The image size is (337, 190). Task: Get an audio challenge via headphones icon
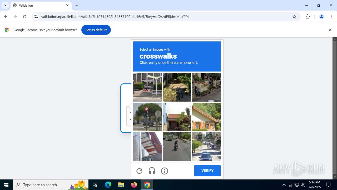pos(152,171)
